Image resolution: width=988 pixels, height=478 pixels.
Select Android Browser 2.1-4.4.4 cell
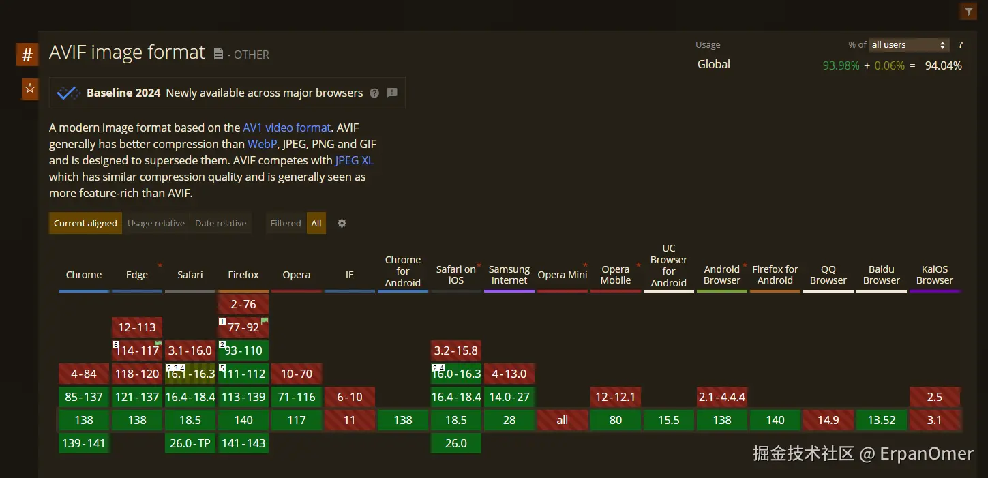point(722,397)
